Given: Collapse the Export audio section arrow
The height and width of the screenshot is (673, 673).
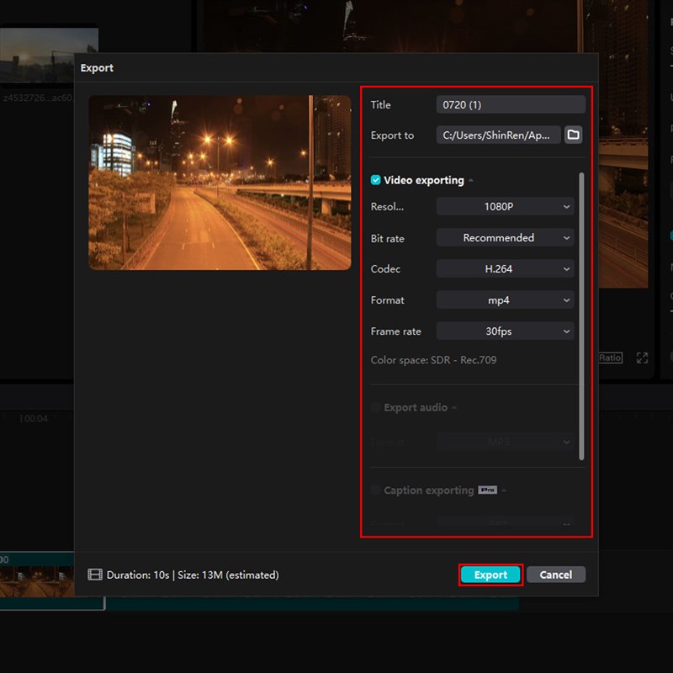Looking at the screenshot, I should click(x=454, y=408).
